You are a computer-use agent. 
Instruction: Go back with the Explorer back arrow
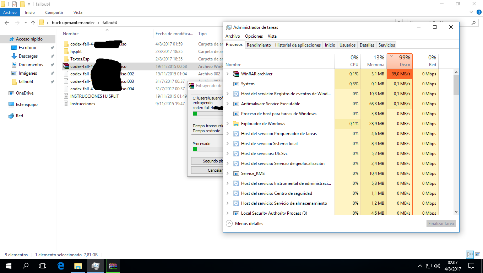coord(7,23)
